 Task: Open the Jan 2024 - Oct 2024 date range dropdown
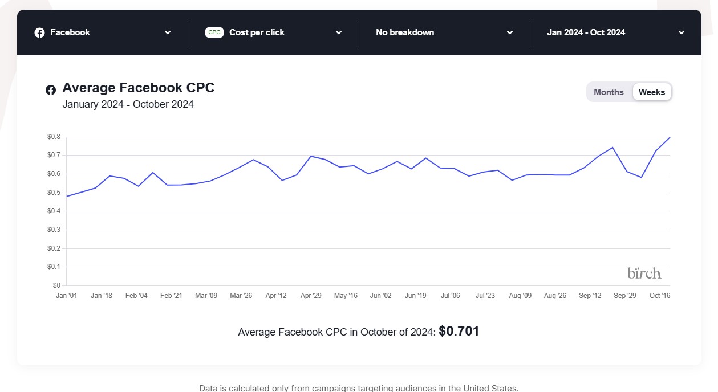tap(616, 32)
